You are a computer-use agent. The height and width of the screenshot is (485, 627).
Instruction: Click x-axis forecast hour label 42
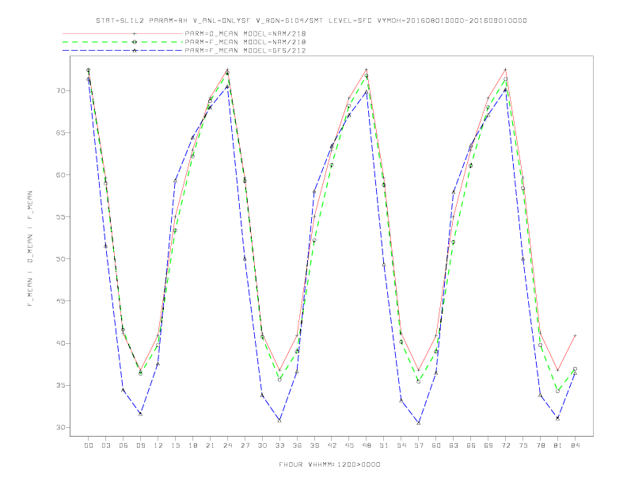(332, 445)
